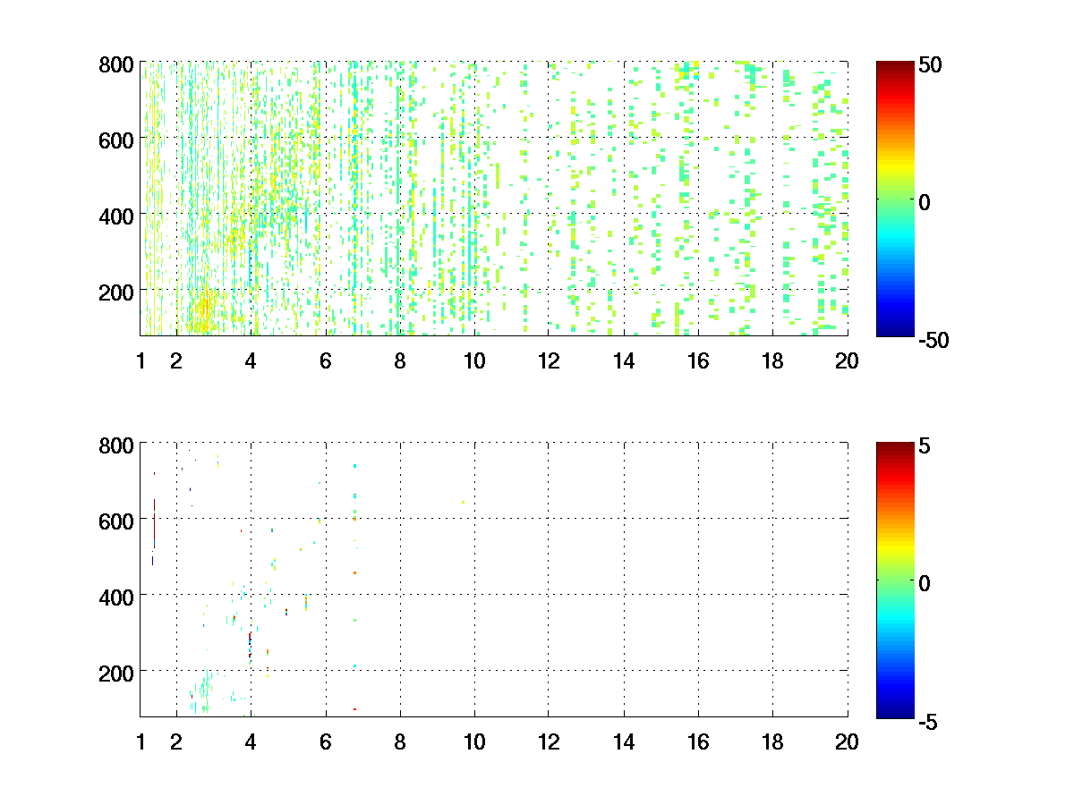The width and height of the screenshot is (1074, 805).
Task: Click the upper colorbar ranging 50 to -50
Action: [x=895, y=199]
